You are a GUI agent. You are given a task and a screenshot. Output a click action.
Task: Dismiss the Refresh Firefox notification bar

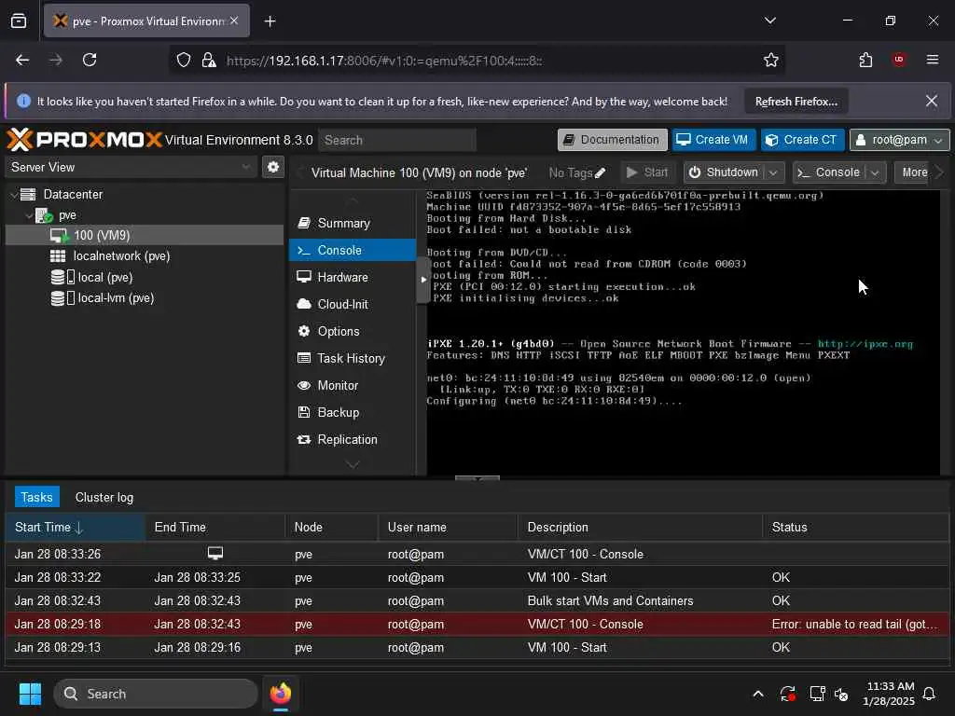coord(932,101)
